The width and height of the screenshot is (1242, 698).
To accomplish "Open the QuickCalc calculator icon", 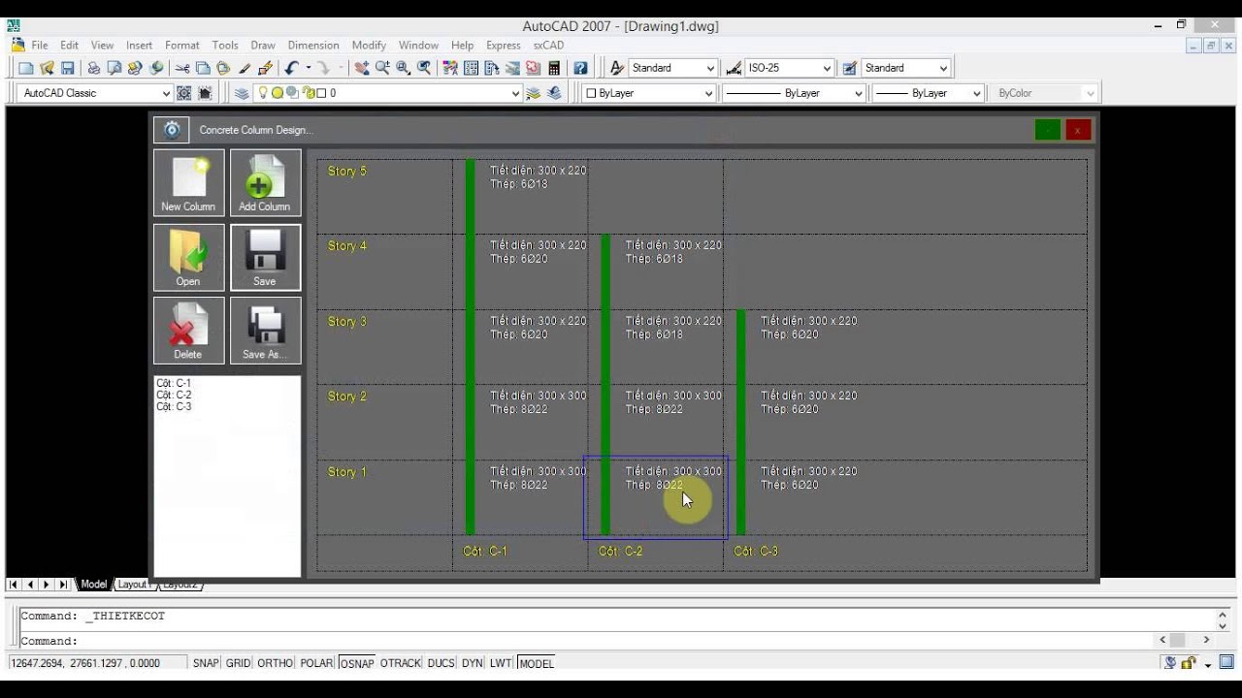I will [554, 68].
